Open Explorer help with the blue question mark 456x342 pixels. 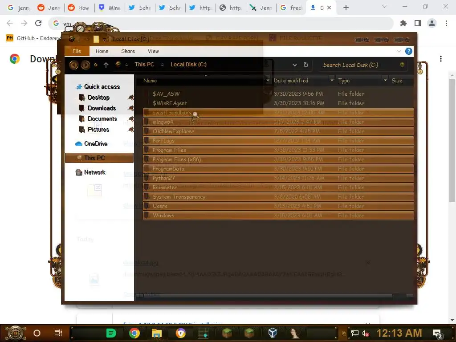tap(409, 52)
